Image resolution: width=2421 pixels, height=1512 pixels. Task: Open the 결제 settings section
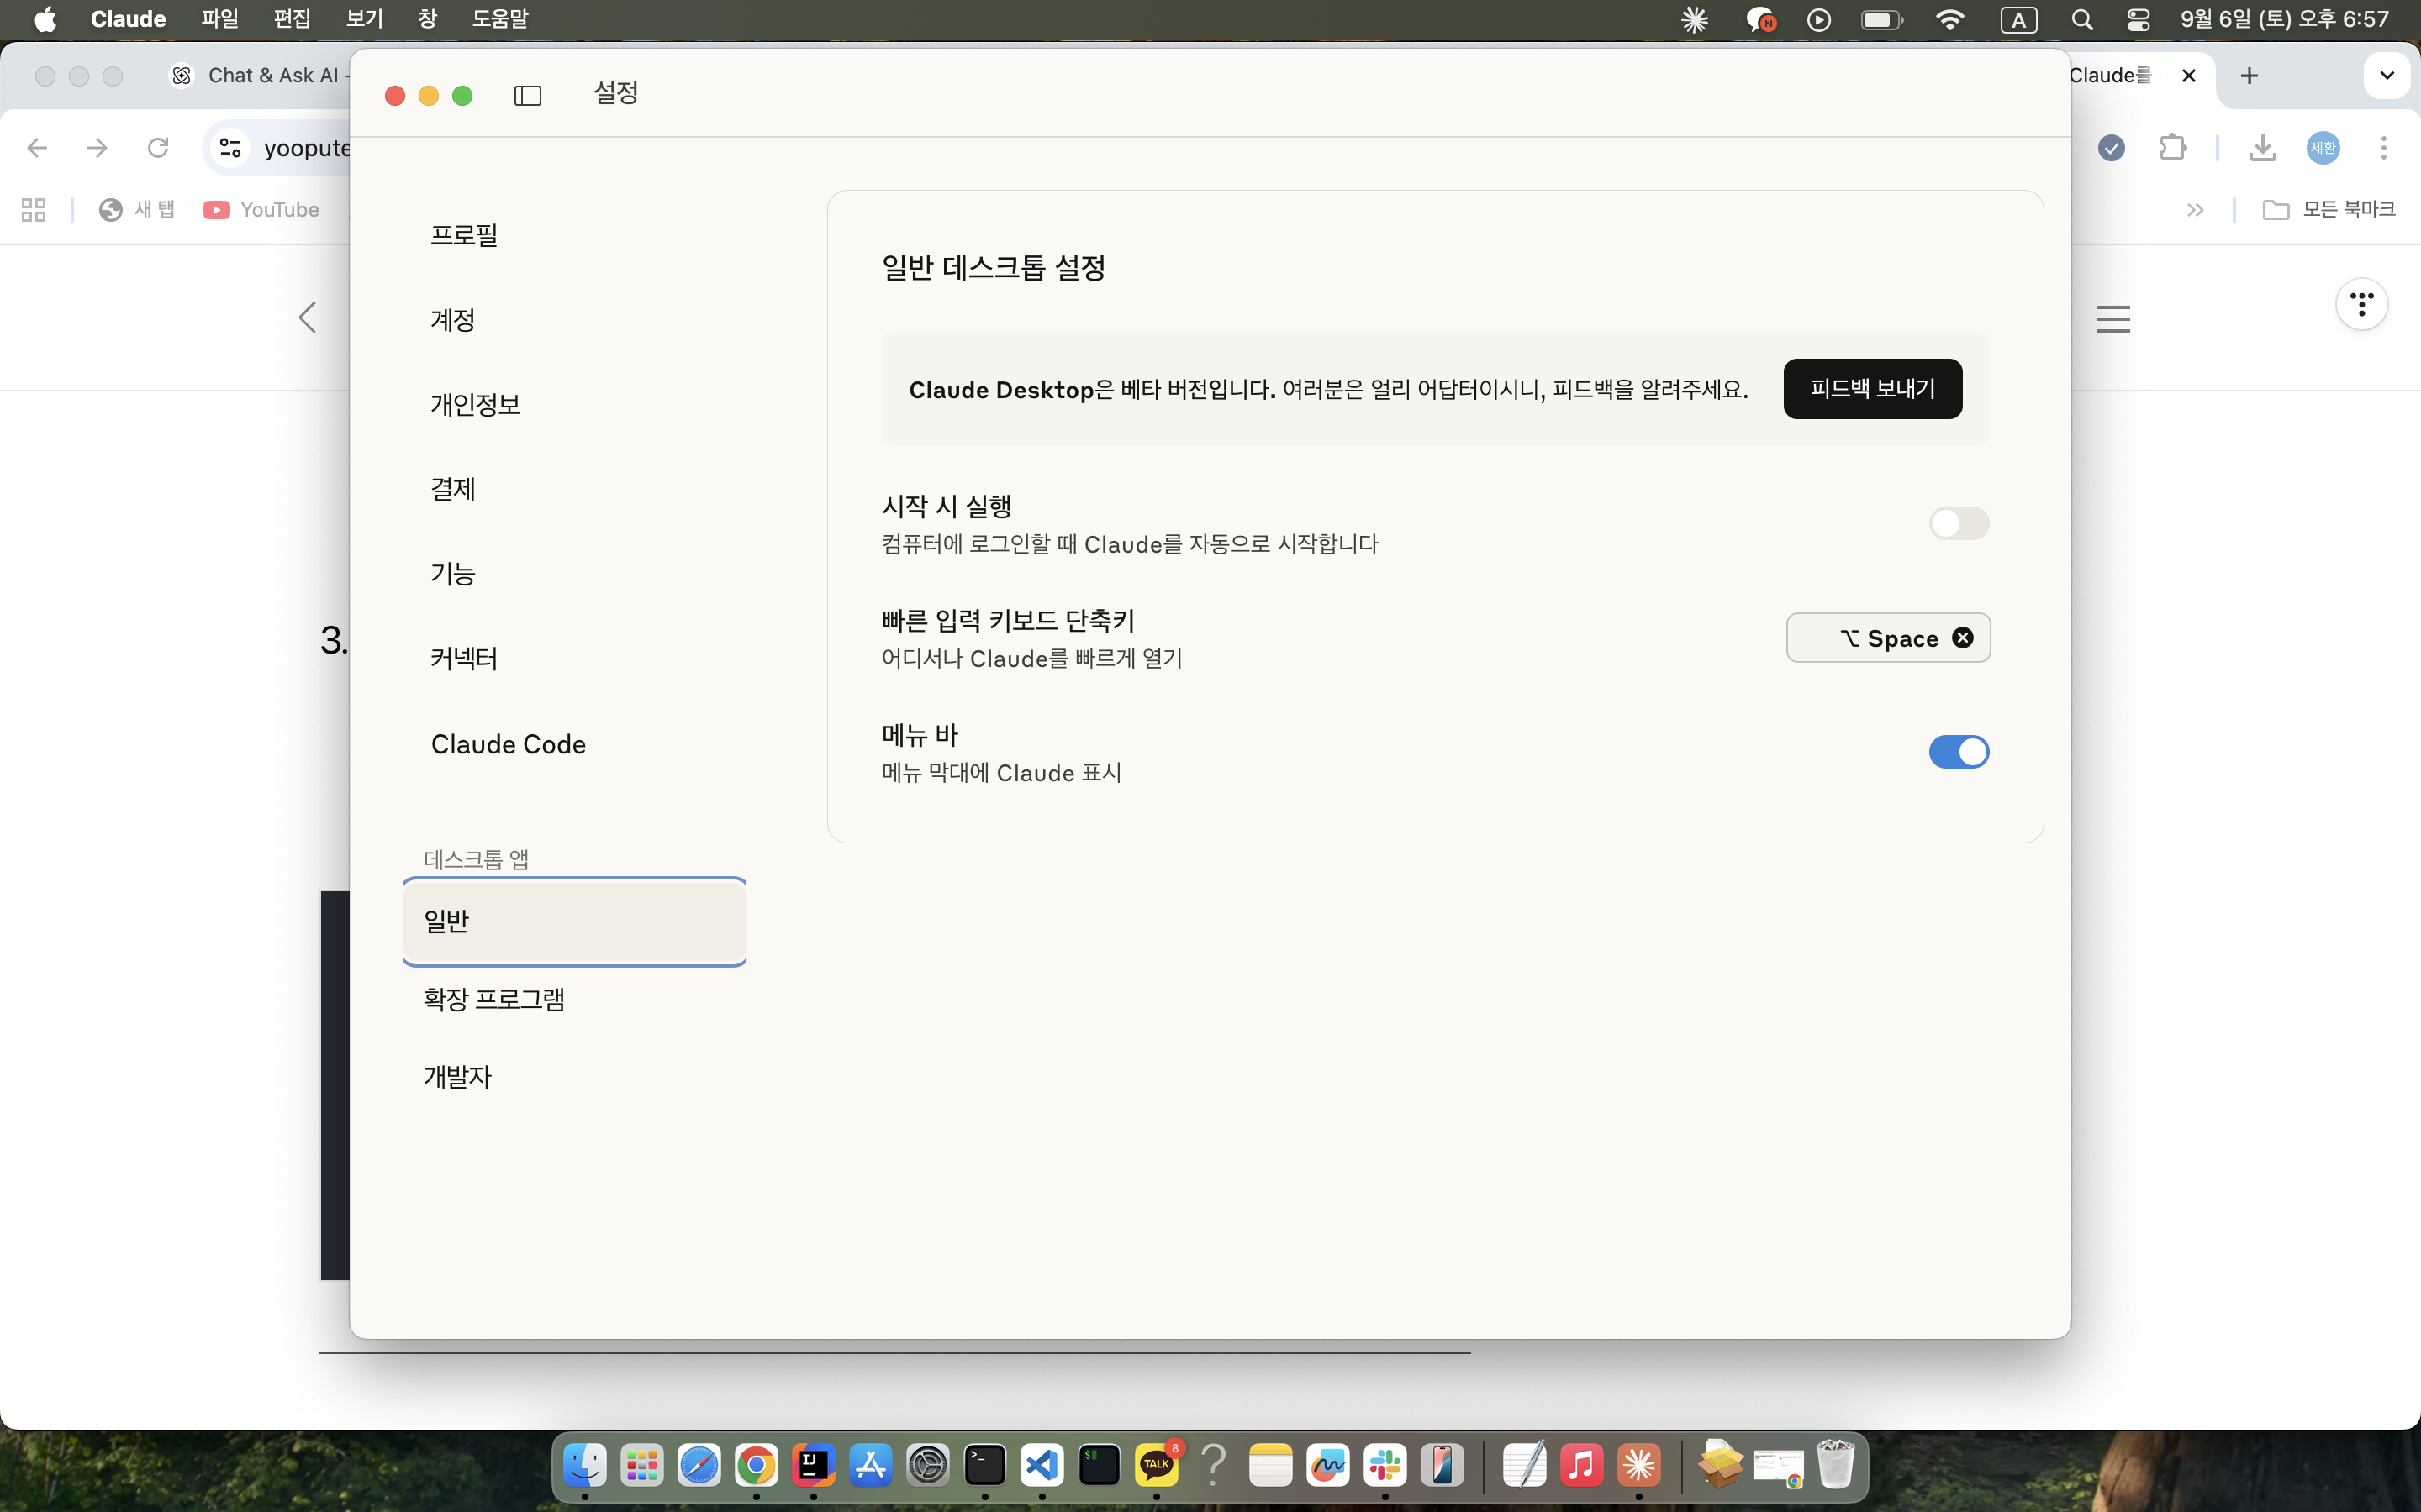coord(453,489)
